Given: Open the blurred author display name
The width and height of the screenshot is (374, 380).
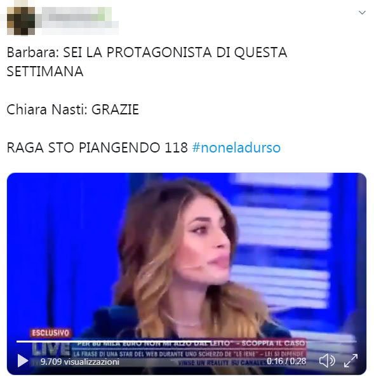Looking at the screenshot, I should pos(77,14).
